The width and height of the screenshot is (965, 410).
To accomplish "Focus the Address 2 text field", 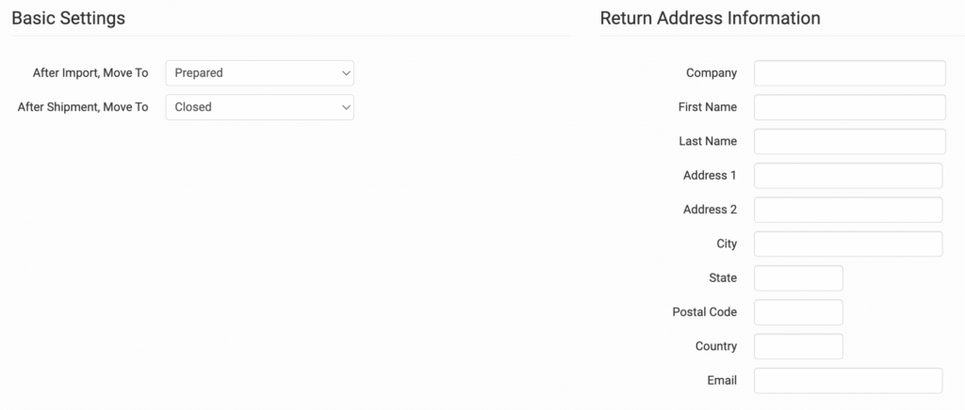I will [848, 210].
